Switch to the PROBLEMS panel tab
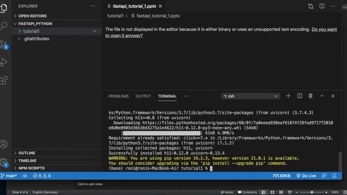The height and width of the screenshot is (195, 347). coord(119,96)
